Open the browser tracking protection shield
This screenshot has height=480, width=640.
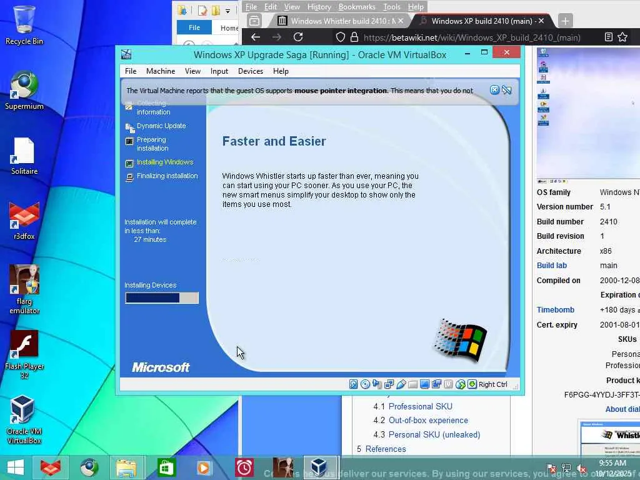[x=341, y=37]
